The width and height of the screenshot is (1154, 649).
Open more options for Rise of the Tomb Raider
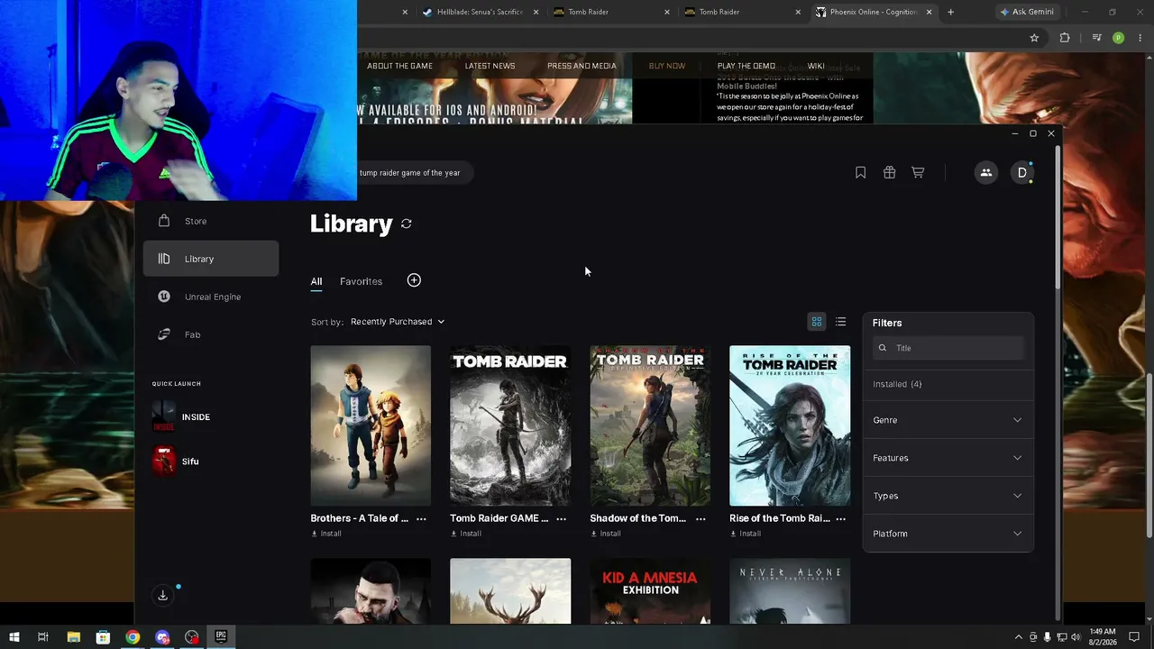[840, 518]
